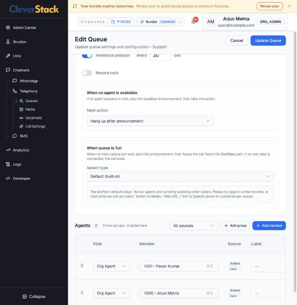
Task: Click the Add group button
Action: (x=235, y=226)
